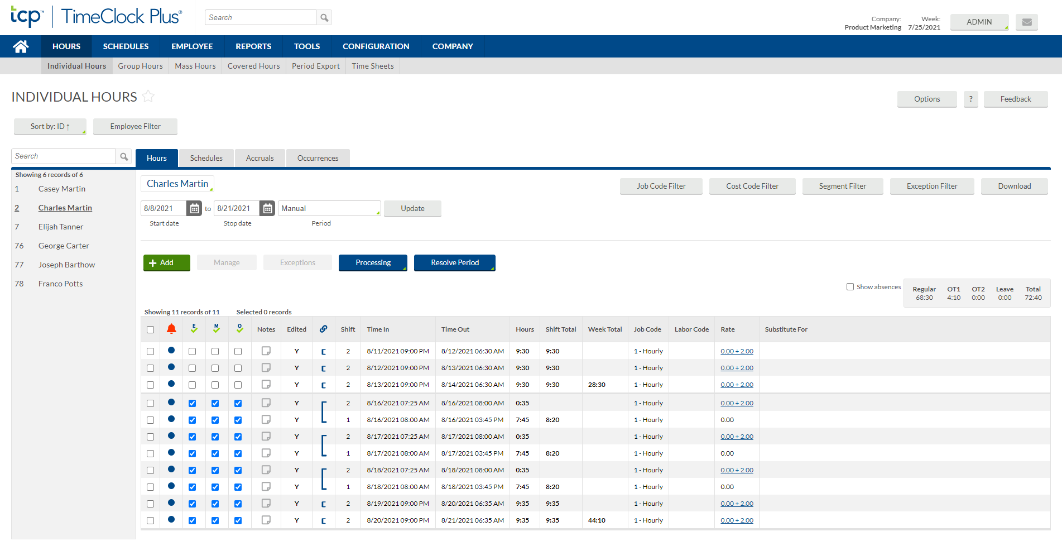Click the green Add button

pyautogui.click(x=167, y=263)
